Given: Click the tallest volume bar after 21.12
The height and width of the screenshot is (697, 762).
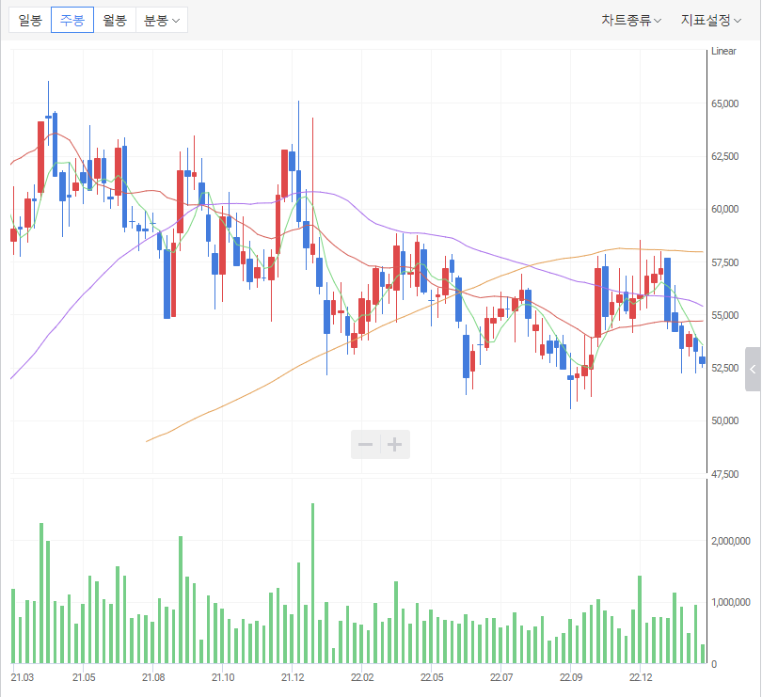Looking at the screenshot, I should pos(313,583).
